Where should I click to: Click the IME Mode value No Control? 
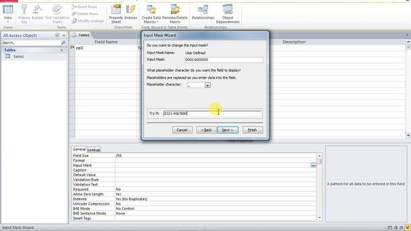coord(216,209)
